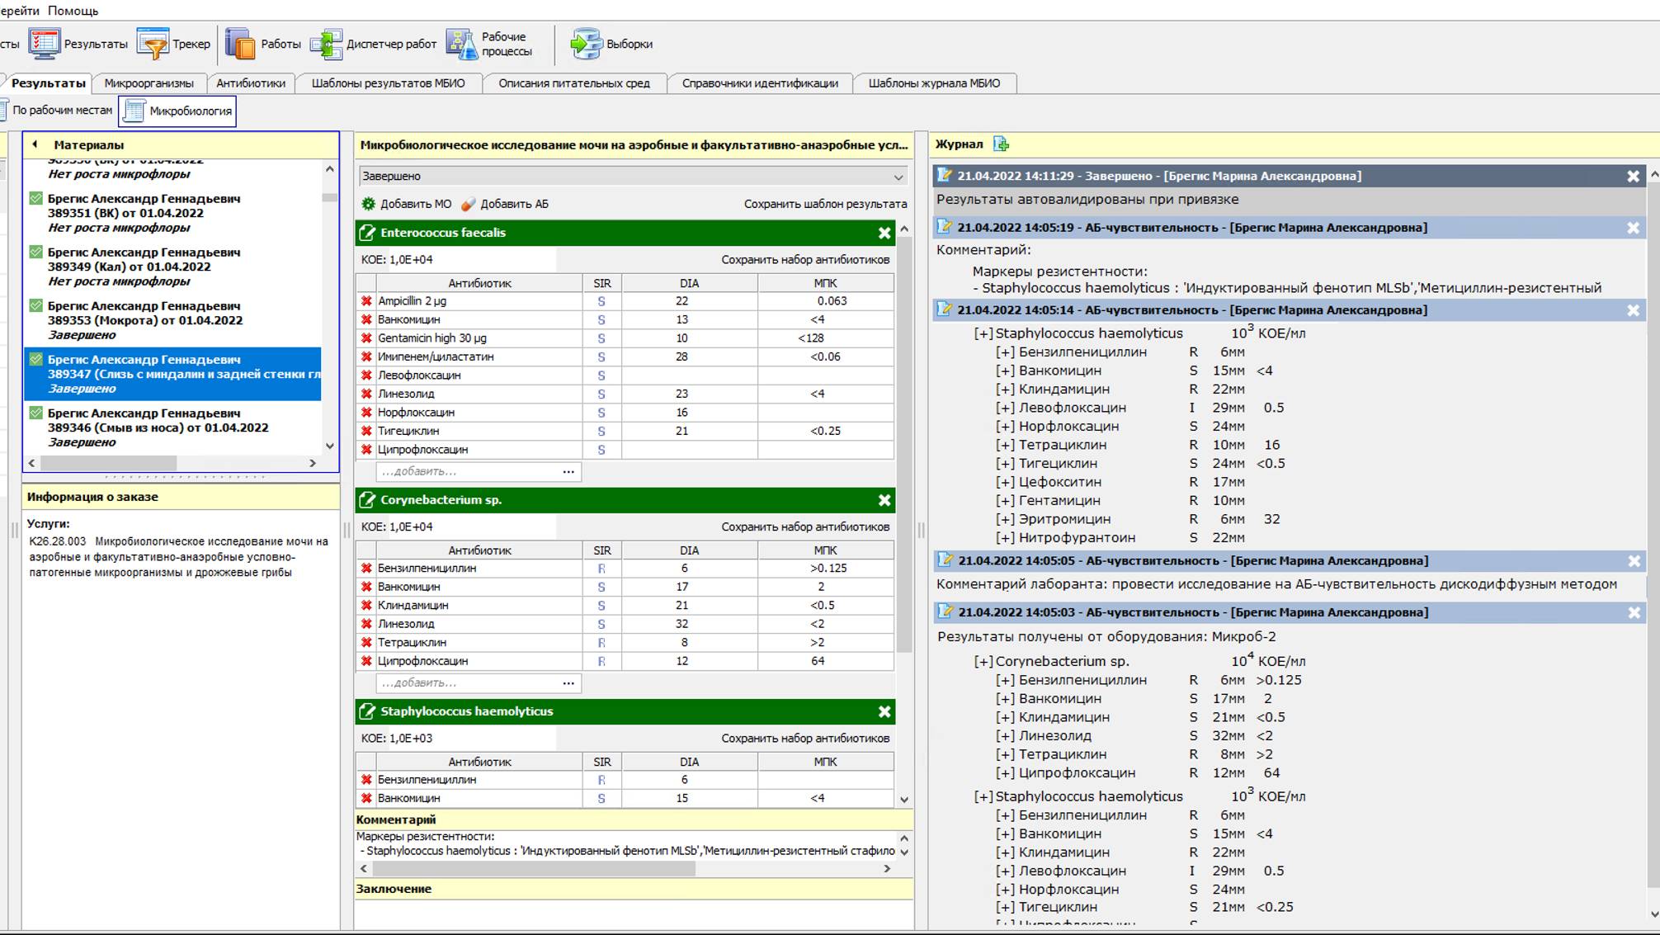Click the Добавить МО green gear icon
This screenshot has width=1660, height=935.
click(369, 204)
